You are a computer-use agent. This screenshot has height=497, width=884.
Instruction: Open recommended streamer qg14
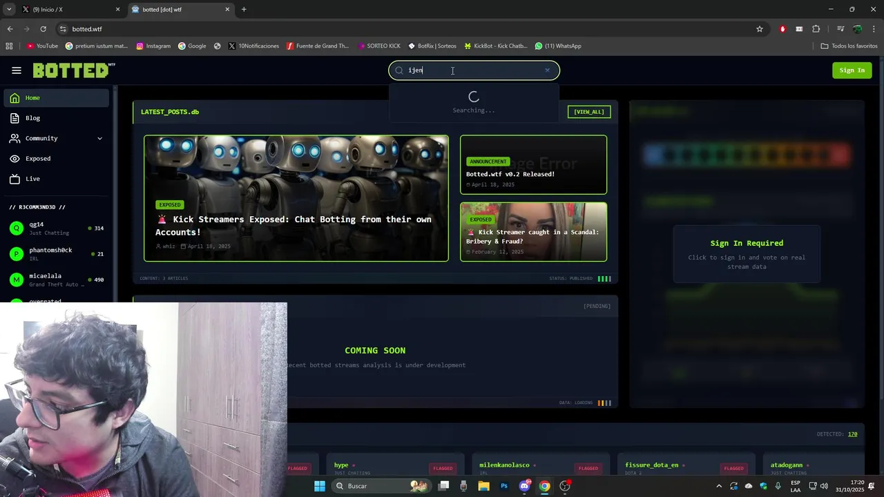coord(57,228)
